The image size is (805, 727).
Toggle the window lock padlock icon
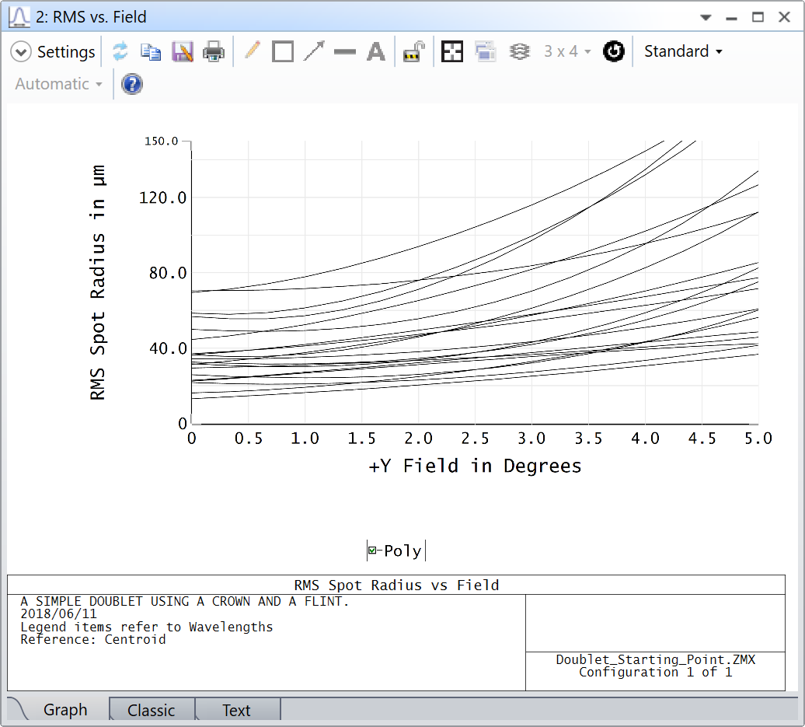coord(414,52)
